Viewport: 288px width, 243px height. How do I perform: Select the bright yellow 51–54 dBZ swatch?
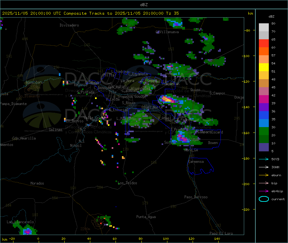(x=264, y=67)
